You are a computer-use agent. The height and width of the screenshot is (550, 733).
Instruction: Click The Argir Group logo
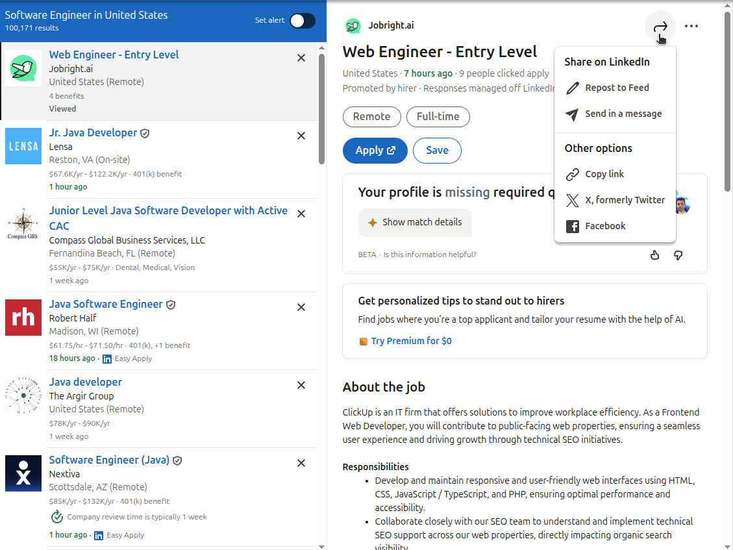pyautogui.click(x=23, y=395)
